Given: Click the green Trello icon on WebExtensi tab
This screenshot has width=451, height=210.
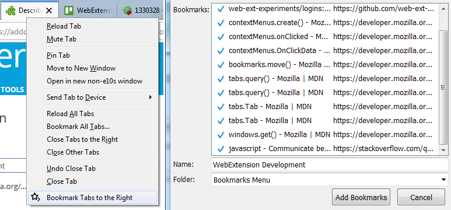Looking at the screenshot, I should click(x=68, y=10).
